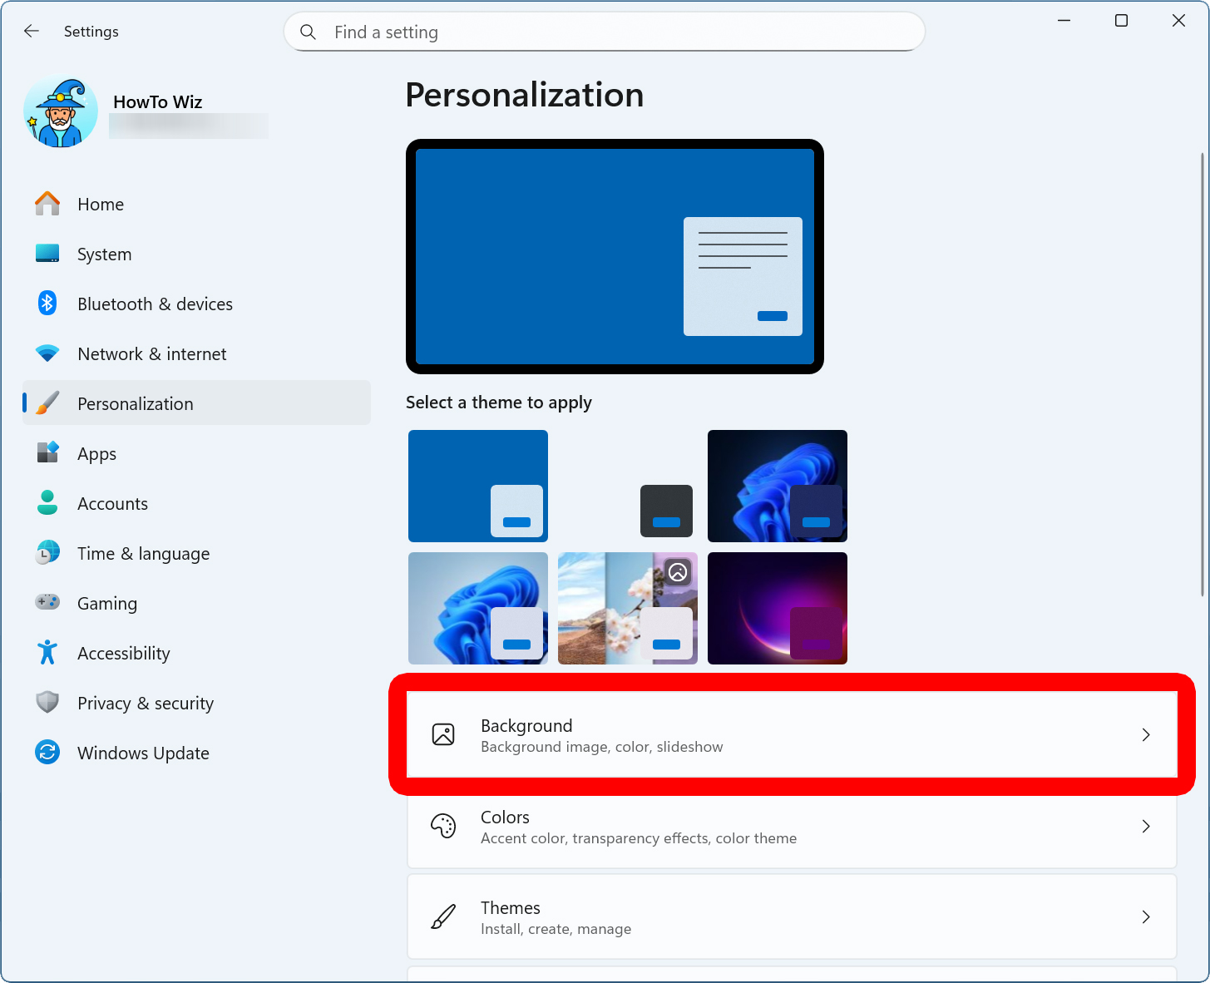Open the Colors settings section

(x=748, y=826)
